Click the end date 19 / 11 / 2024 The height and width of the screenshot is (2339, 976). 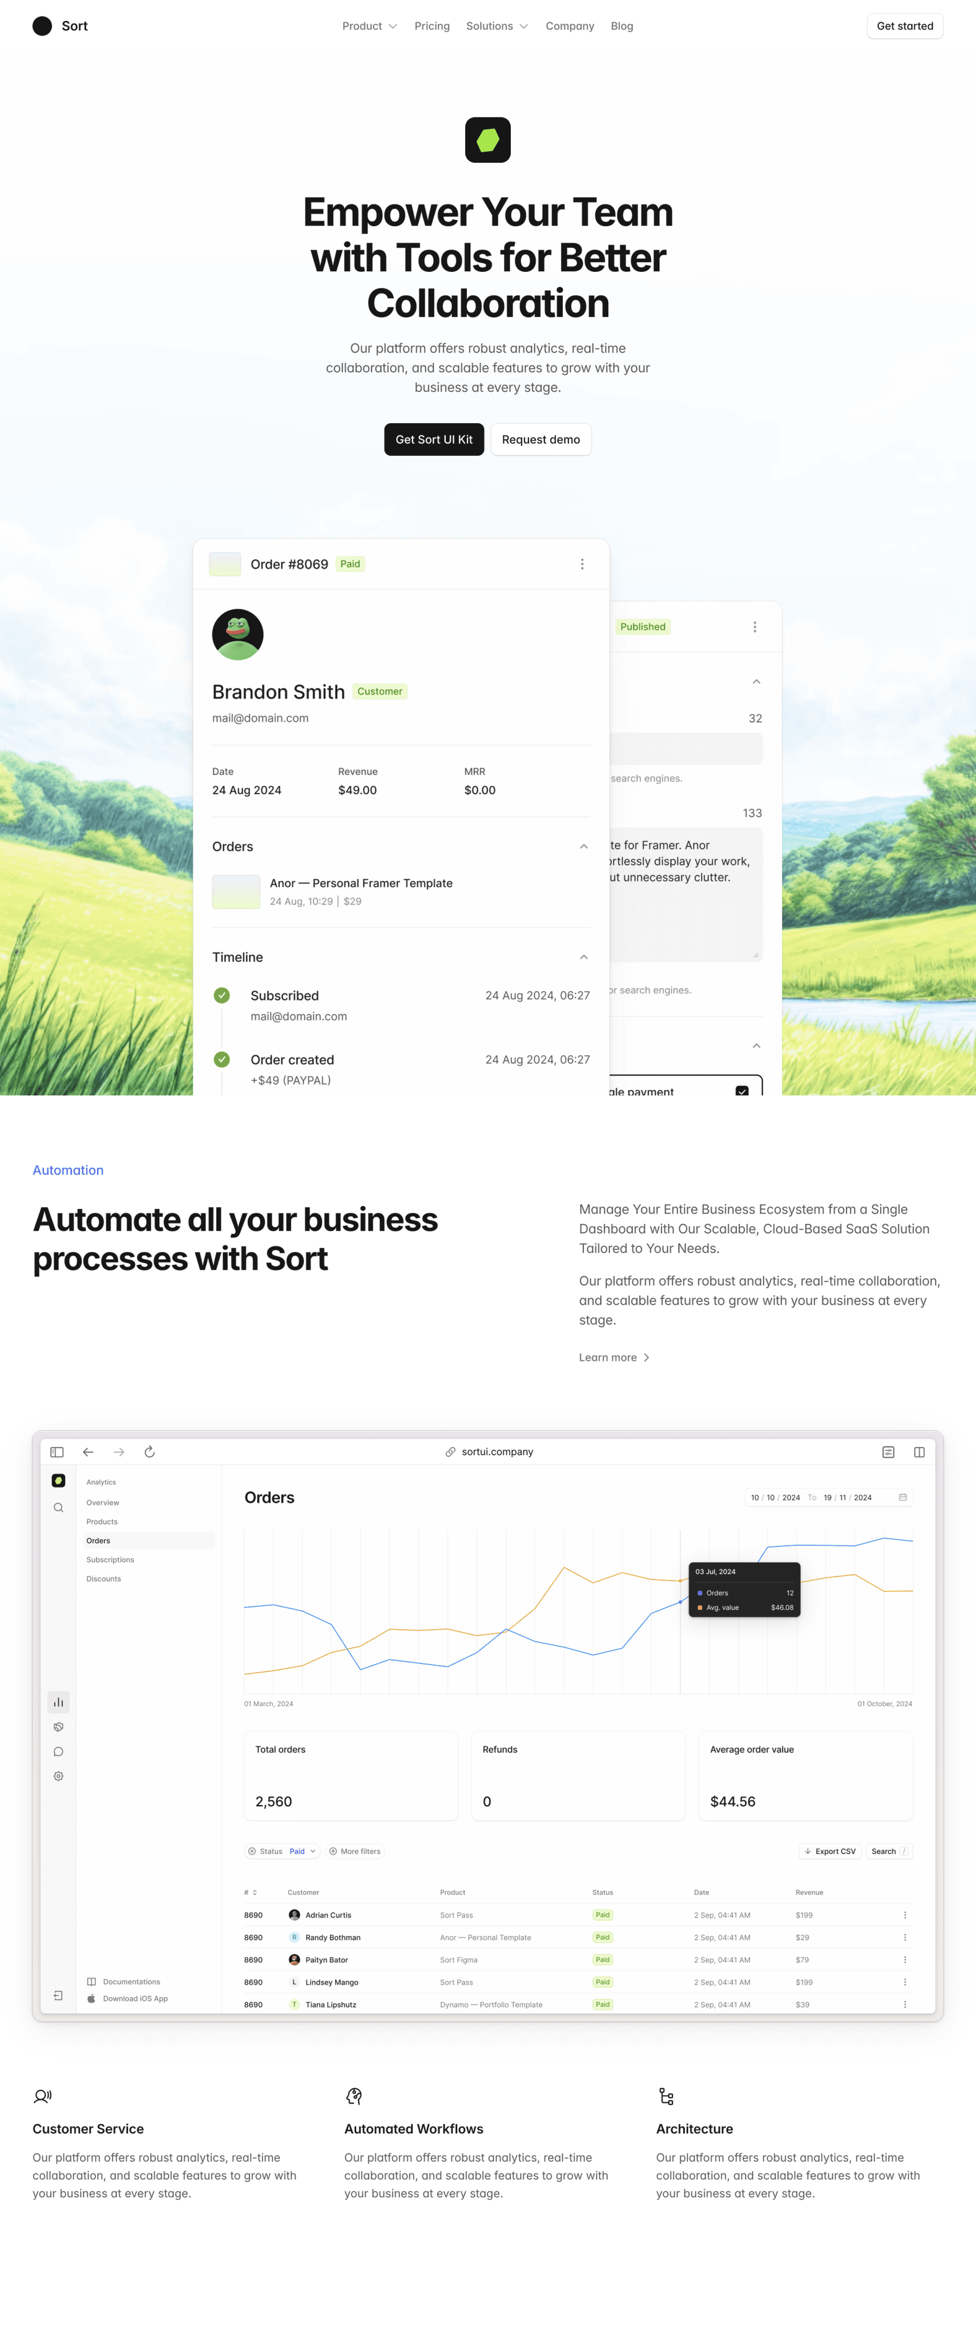click(x=847, y=1497)
